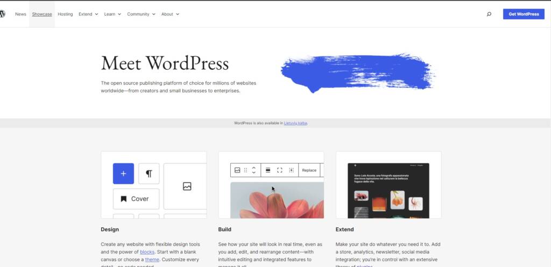Click the image block icon in Design card
Viewport: 551px width, 267px height.
point(187,186)
